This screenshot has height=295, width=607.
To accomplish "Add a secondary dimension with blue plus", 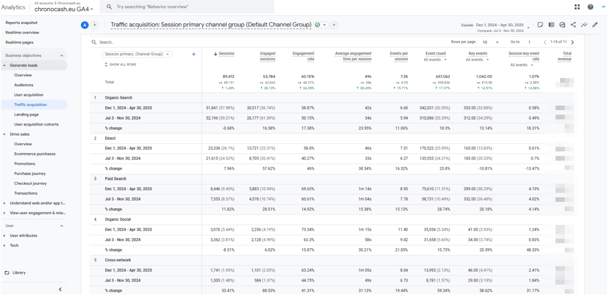I will click(x=193, y=54).
